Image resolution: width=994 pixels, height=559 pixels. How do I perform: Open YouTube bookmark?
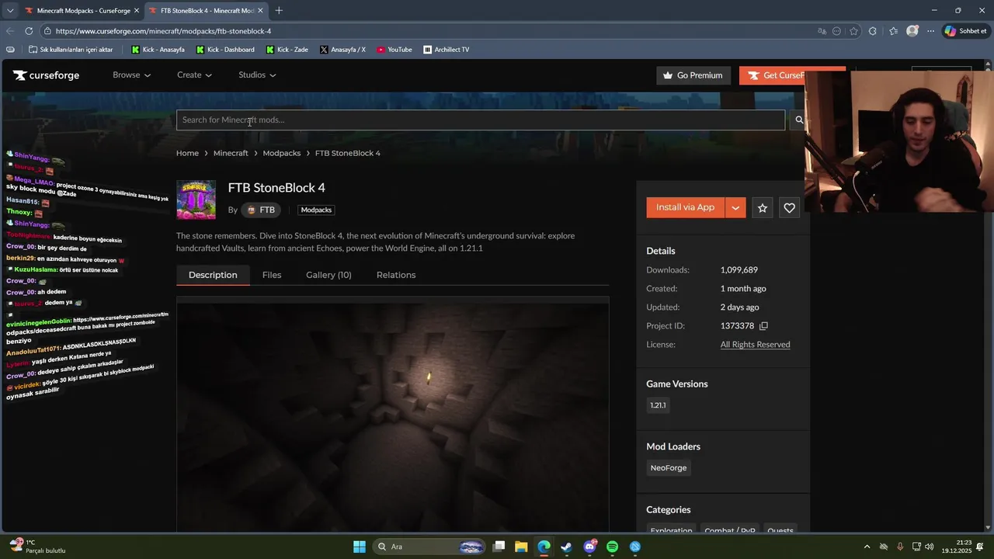click(394, 50)
